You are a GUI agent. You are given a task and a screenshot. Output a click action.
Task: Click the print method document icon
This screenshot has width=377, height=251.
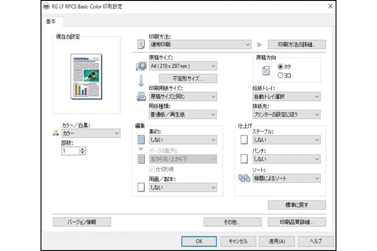coord(141,45)
